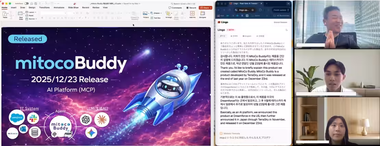The height and width of the screenshot is (146, 380).
Task: Insert a Picture from the ribbon
Action: [145, 13]
